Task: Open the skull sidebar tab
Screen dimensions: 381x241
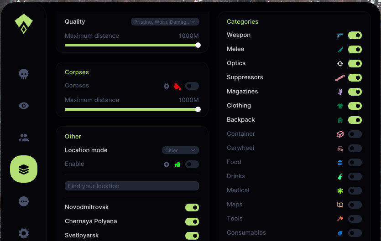Action: [x=24, y=74]
